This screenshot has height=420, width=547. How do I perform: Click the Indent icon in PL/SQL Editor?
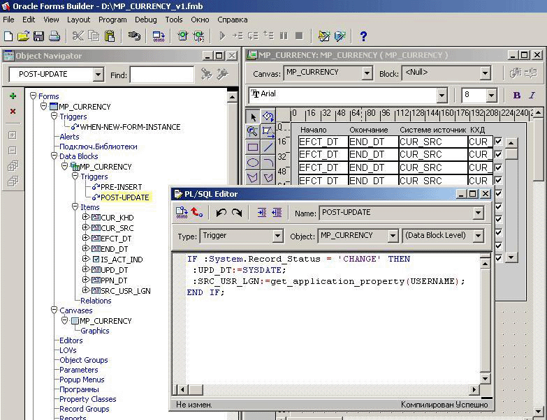(x=262, y=212)
